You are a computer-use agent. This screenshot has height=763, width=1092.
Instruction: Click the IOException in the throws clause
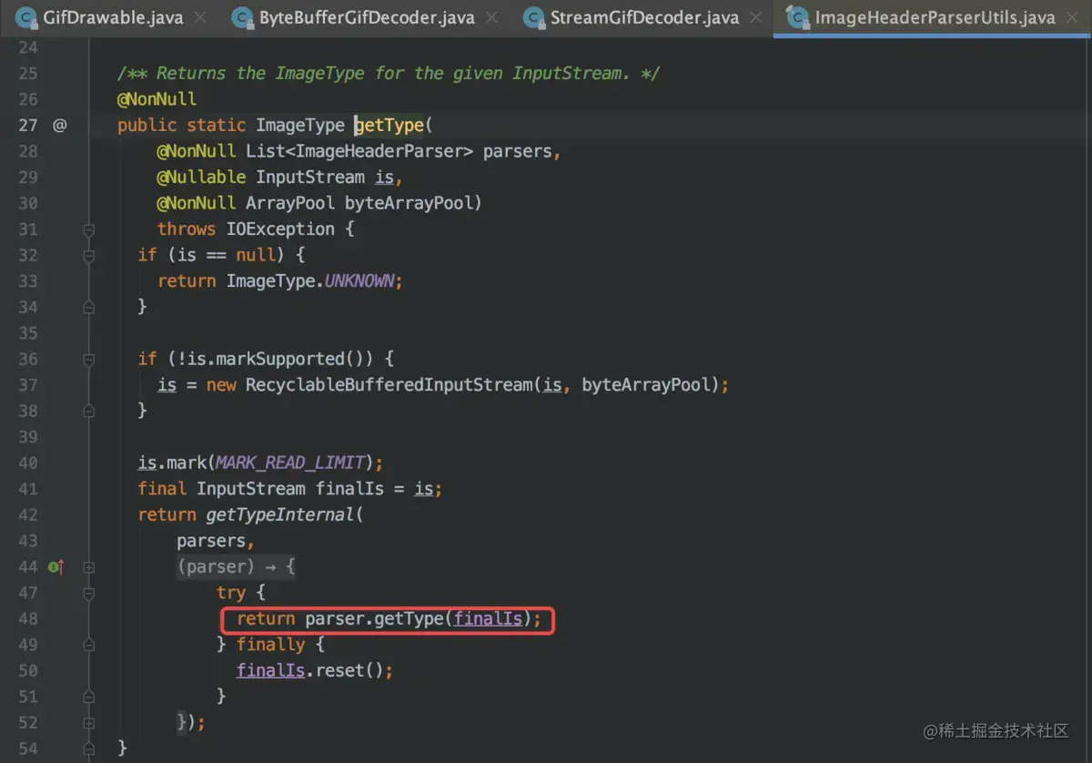[x=280, y=229]
